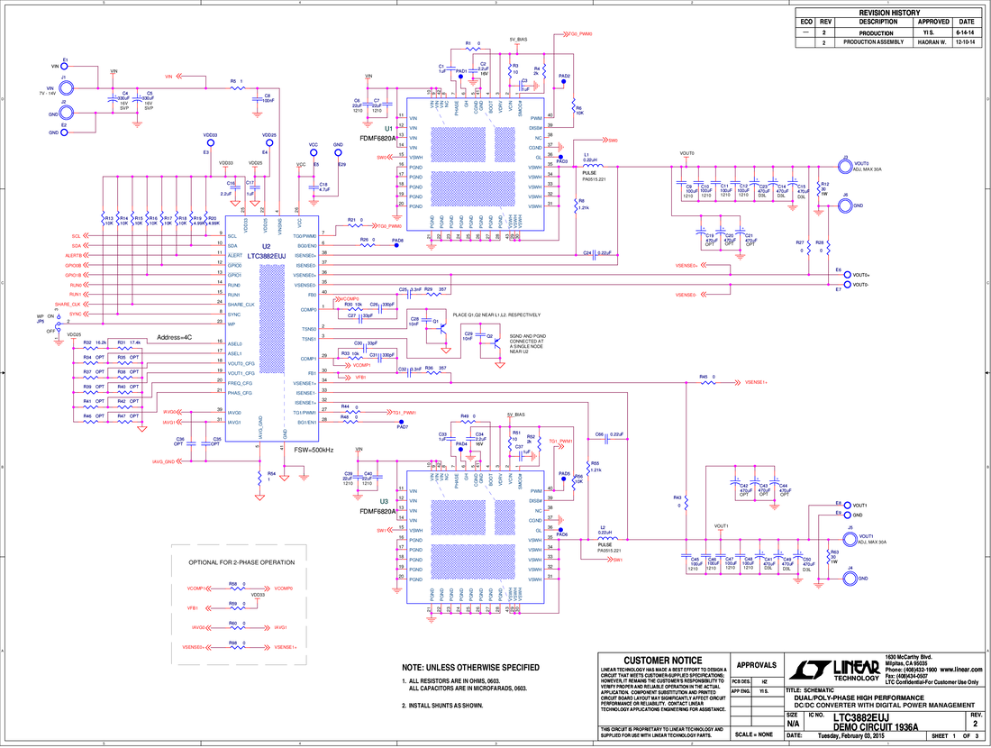The image size is (991, 748).
Task: Click the L1 0.22uH inductor symbol
Action: point(593,166)
